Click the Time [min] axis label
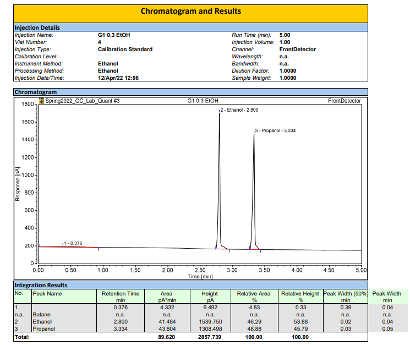 (x=200, y=276)
